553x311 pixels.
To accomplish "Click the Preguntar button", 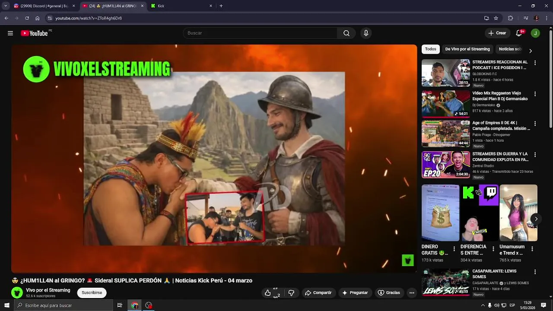I will [355, 293].
